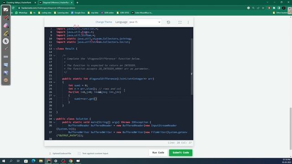Open a new browser tab
This screenshot has height=164, width=292.
click(77, 3)
